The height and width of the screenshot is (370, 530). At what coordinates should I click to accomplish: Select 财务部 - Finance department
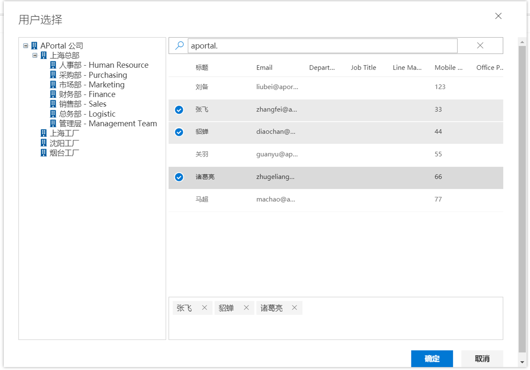87,94
